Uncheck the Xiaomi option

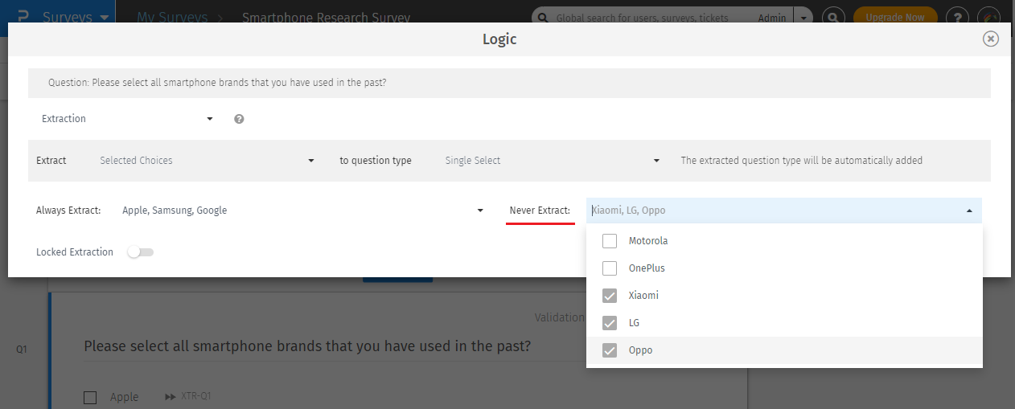610,296
